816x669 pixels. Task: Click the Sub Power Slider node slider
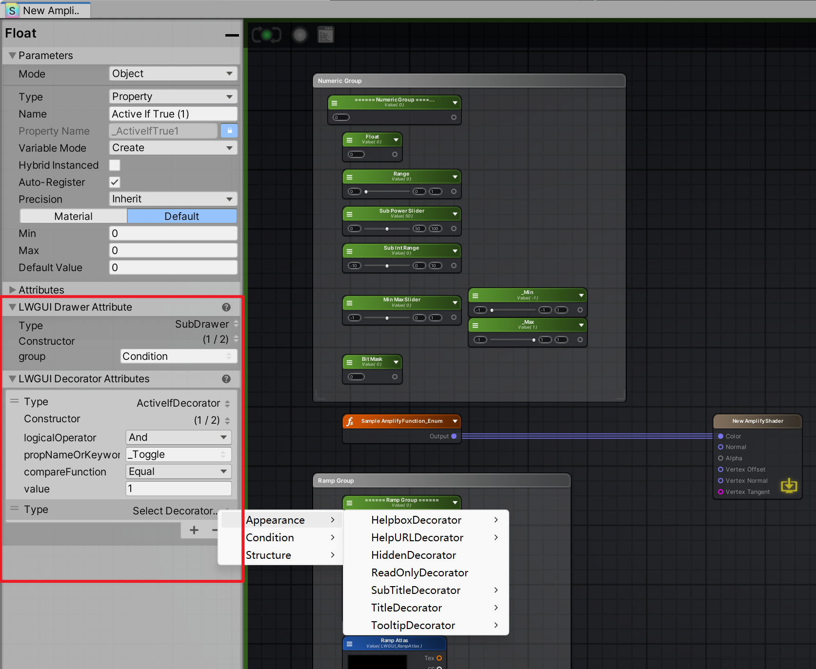tap(387, 229)
